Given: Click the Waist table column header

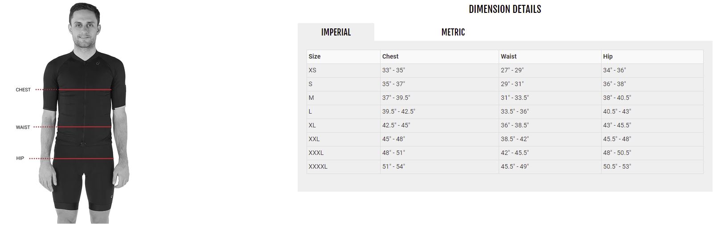Looking at the screenshot, I should tap(508, 56).
